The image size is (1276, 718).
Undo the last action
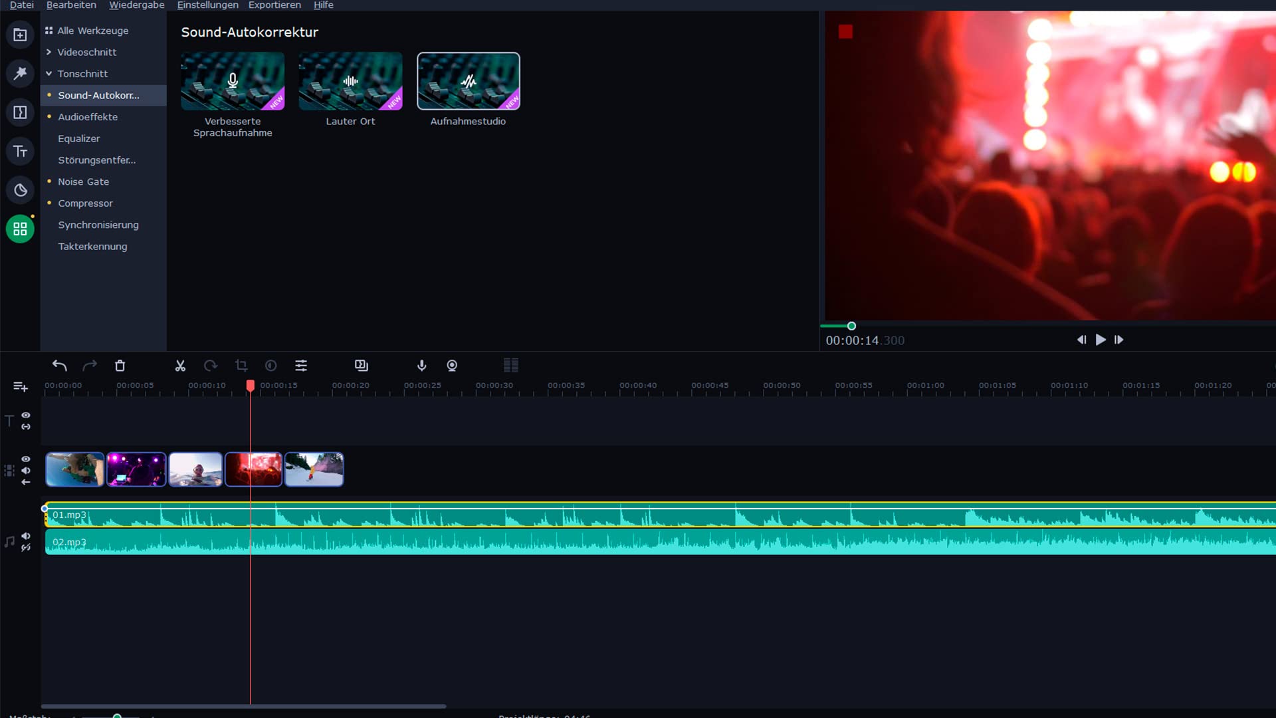click(x=60, y=366)
